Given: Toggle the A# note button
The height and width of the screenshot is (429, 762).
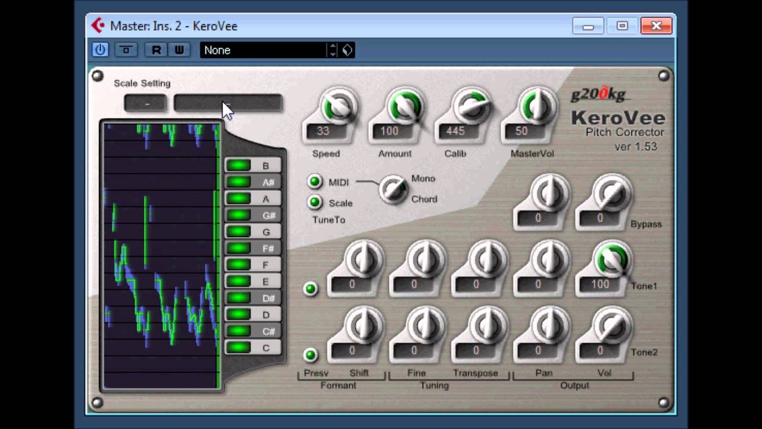Looking at the screenshot, I should pos(252,182).
